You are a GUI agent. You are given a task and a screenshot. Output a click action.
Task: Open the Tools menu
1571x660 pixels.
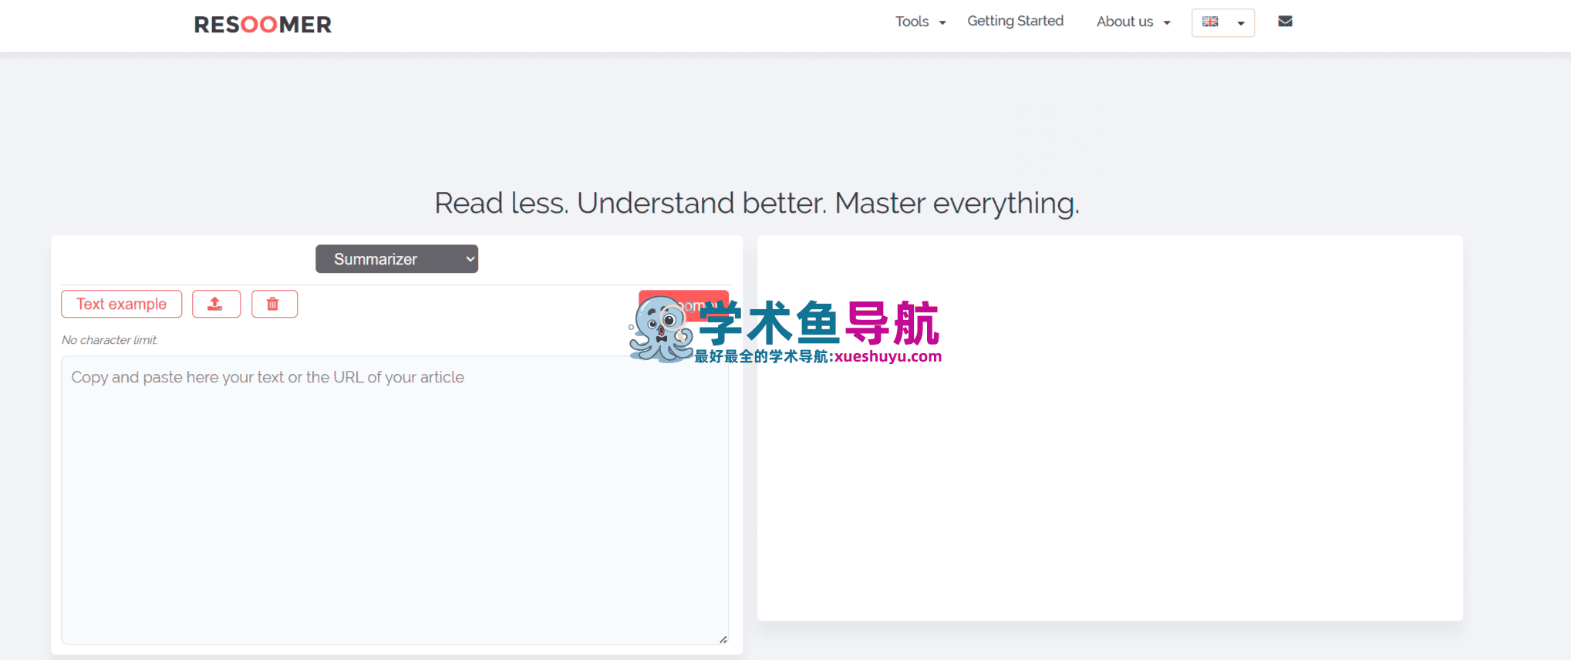(x=912, y=22)
